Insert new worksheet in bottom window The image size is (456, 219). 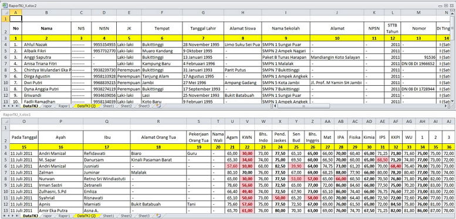[158, 216]
